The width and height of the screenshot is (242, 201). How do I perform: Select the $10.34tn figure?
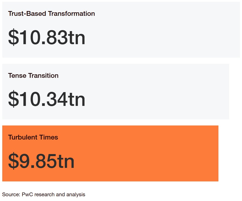click(x=47, y=99)
